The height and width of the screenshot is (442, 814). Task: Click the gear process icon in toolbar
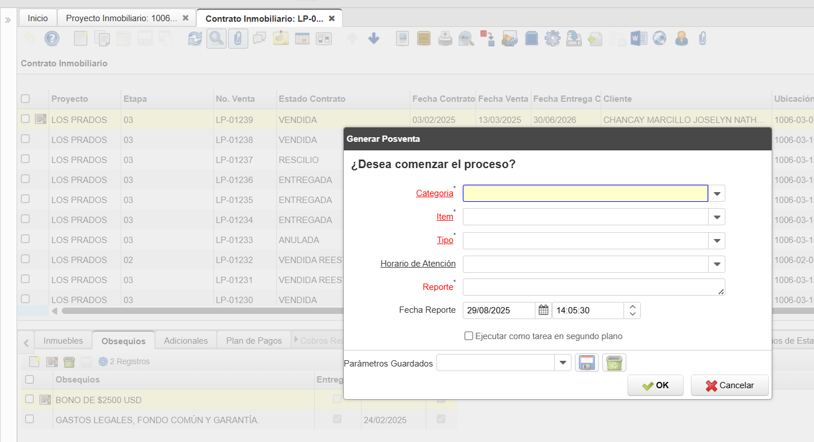click(552, 38)
